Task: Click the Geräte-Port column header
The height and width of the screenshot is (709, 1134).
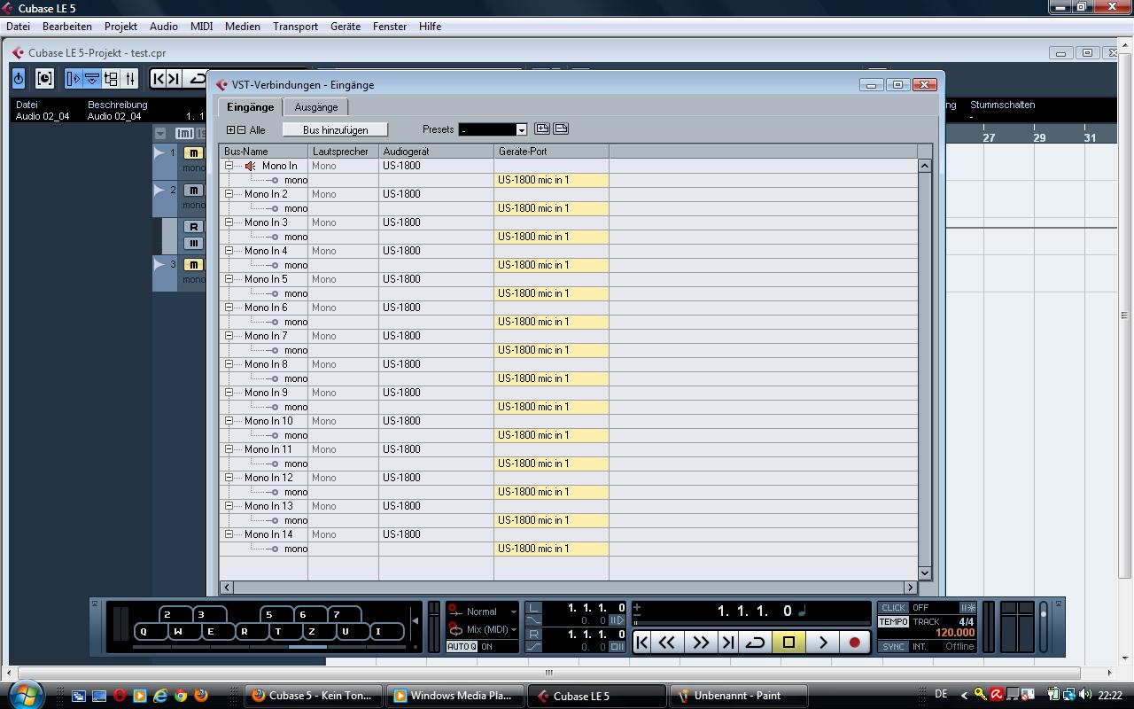Action: [x=551, y=152]
